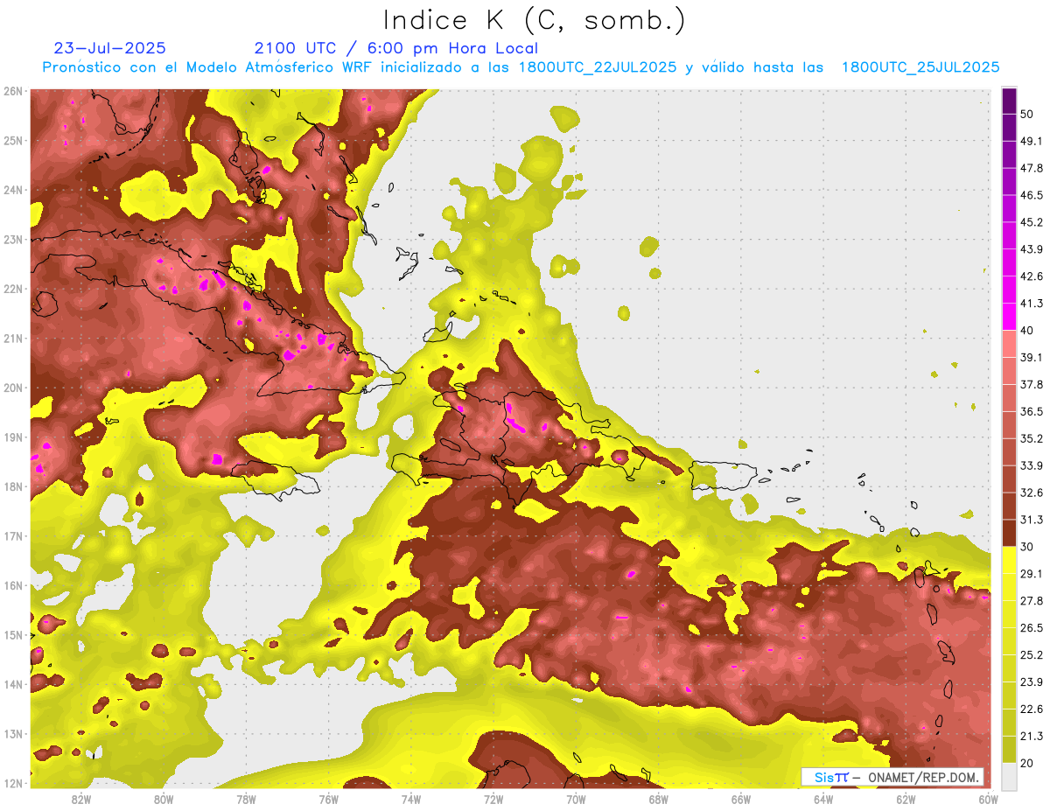The height and width of the screenshot is (811, 1050).
Task: Click the 24N latitude label
Action: [13, 190]
